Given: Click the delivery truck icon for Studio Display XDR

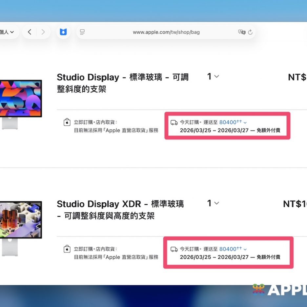Looking at the screenshot, I should tap(174, 249).
